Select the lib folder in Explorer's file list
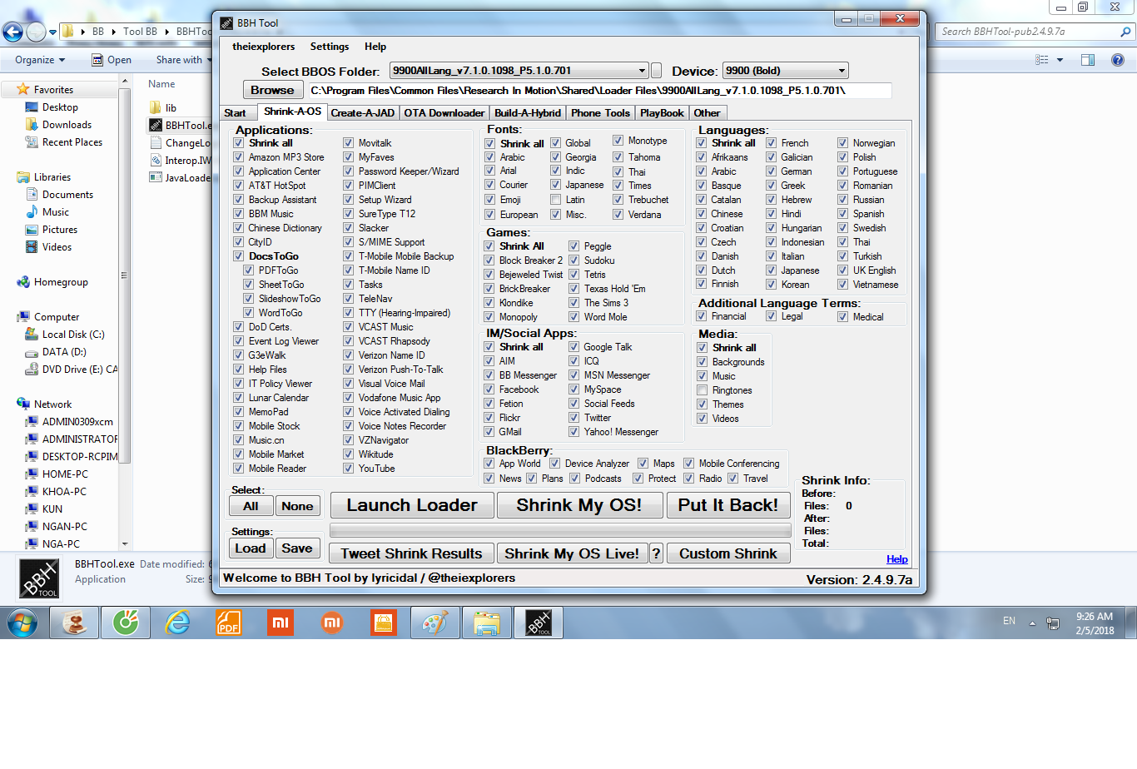The width and height of the screenshot is (1137, 769). (x=171, y=108)
